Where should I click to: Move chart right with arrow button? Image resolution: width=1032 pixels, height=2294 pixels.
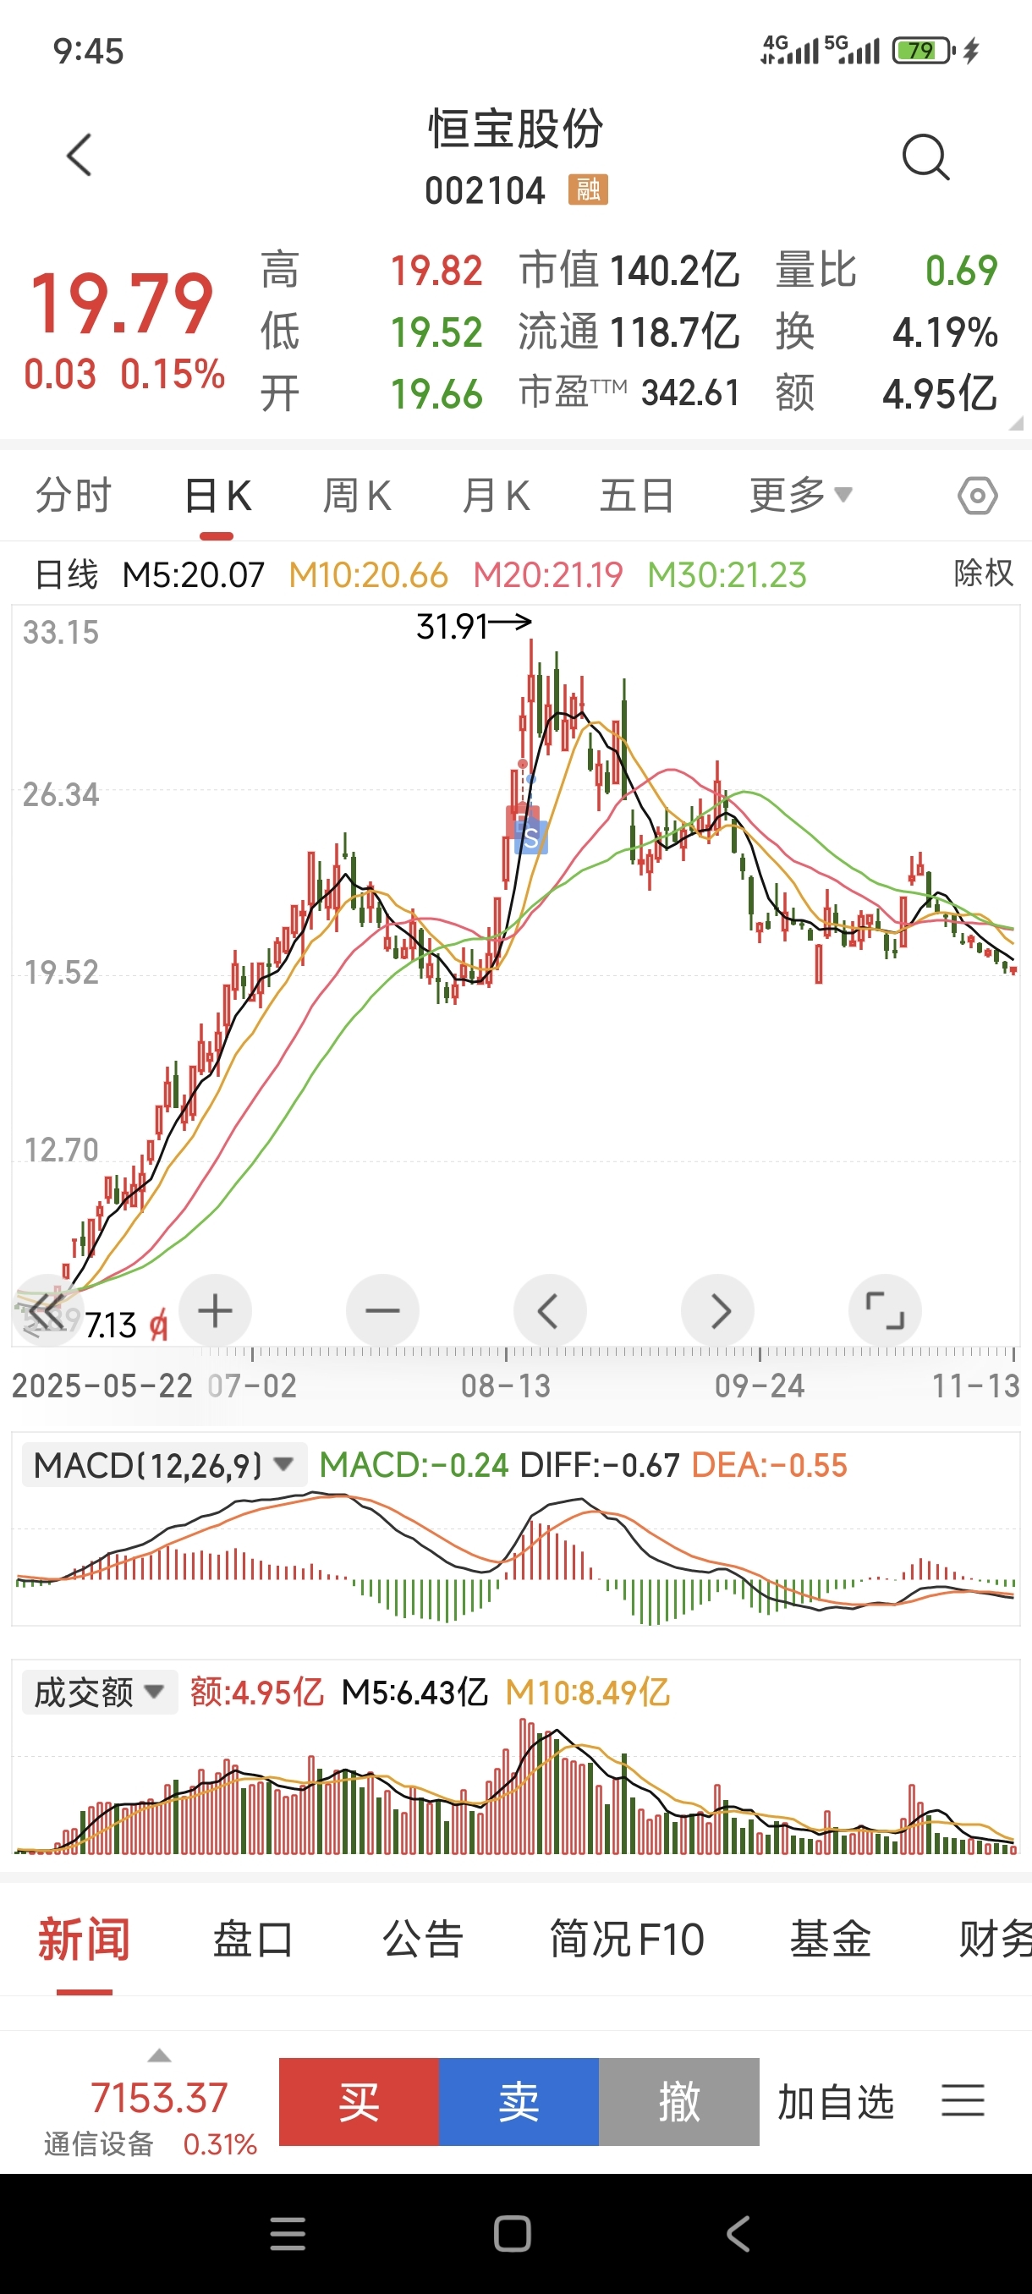pyautogui.click(x=717, y=1311)
